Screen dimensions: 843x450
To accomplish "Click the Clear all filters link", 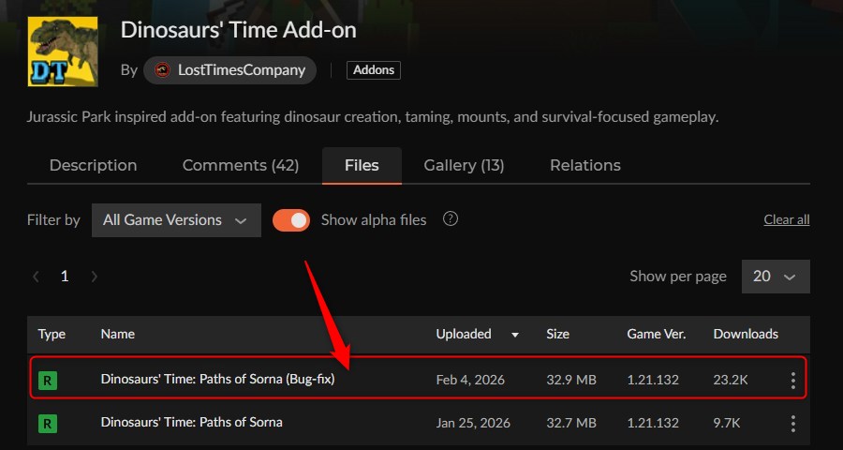I will 786,220.
